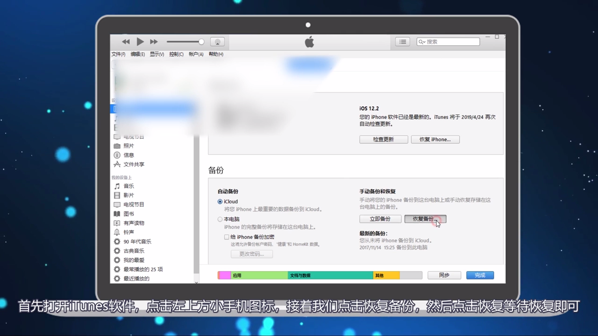Open 最常播放的 25 项 playlist gear icon
Viewport: 598px width, 336px height.
pos(117,269)
